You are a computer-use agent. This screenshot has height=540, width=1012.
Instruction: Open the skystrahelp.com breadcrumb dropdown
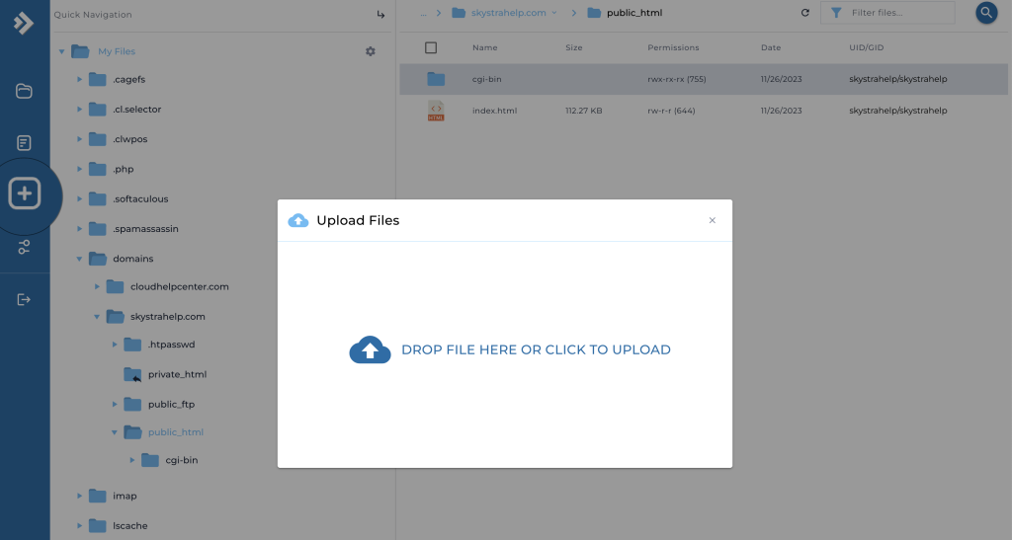tap(553, 13)
